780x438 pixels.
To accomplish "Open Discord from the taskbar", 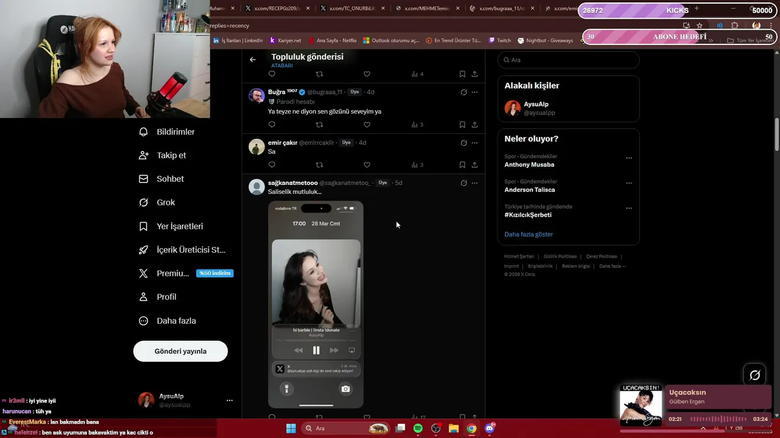I will click(x=489, y=428).
